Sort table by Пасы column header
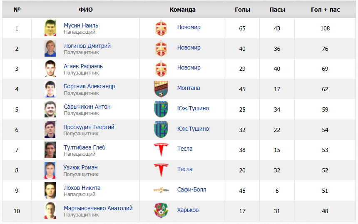358x224 pixels. 277,10
